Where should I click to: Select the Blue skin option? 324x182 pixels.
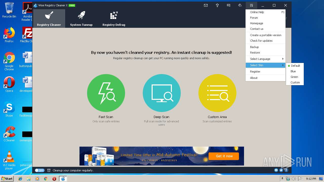click(x=295, y=71)
